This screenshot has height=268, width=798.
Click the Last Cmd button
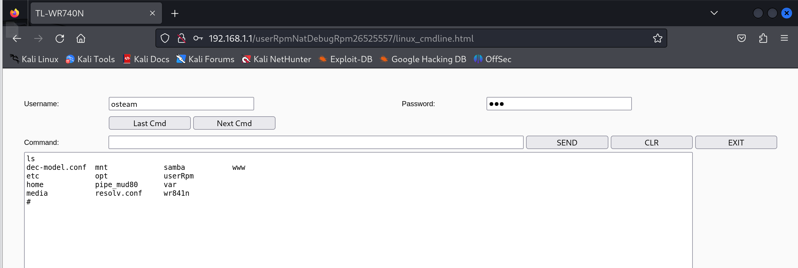click(149, 123)
